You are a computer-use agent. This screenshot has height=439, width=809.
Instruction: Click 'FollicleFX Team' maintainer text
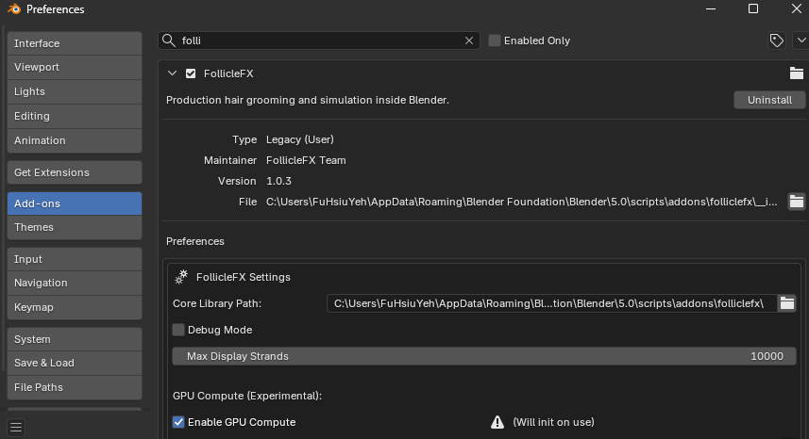pos(306,160)
